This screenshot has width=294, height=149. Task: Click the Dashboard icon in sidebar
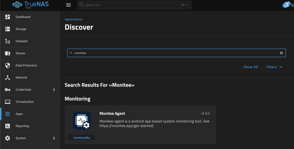point(8,17)
